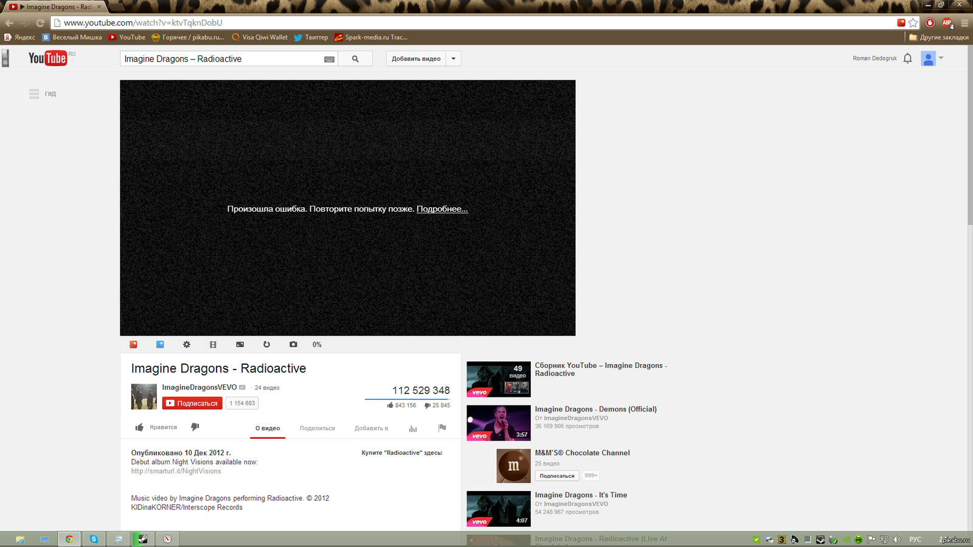Click the AdBlock Plus extension icon
Viewport: 973px width, 547px height.
click(x=947, y=22)
